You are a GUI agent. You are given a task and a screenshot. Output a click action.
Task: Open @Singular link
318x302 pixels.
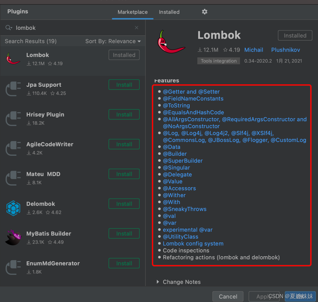click(176, 168)
